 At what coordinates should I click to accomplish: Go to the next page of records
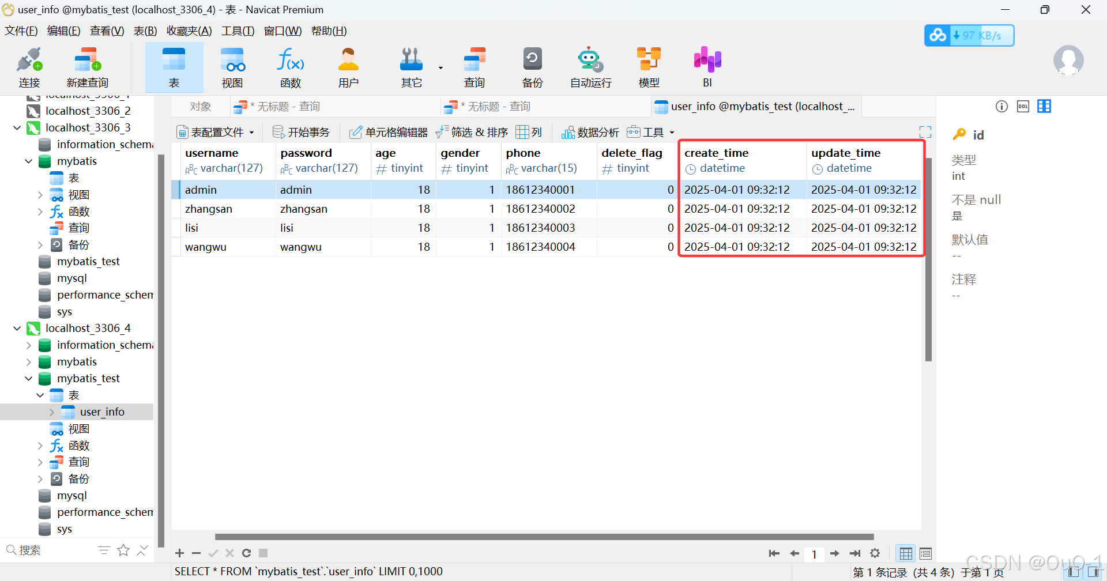pos(834,553)
